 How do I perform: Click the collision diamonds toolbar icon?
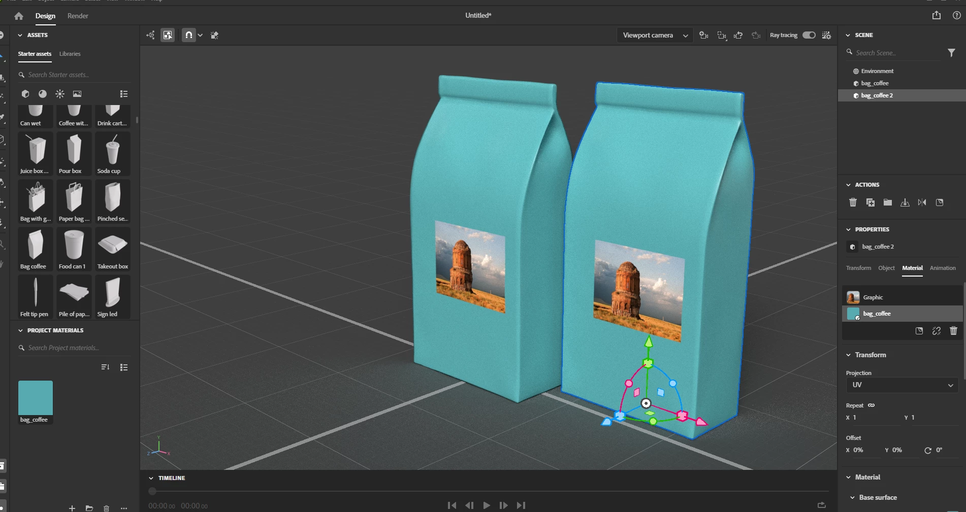214,35
